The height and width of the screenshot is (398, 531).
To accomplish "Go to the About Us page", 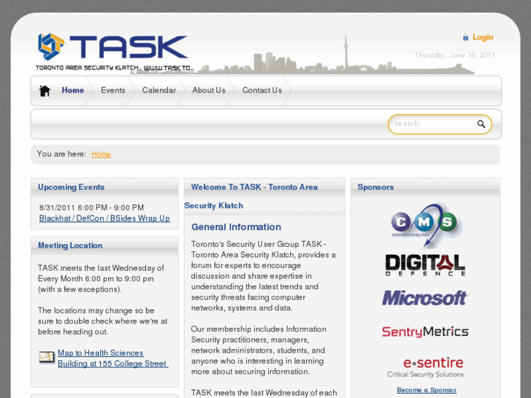I will click(x=209, y=90).
